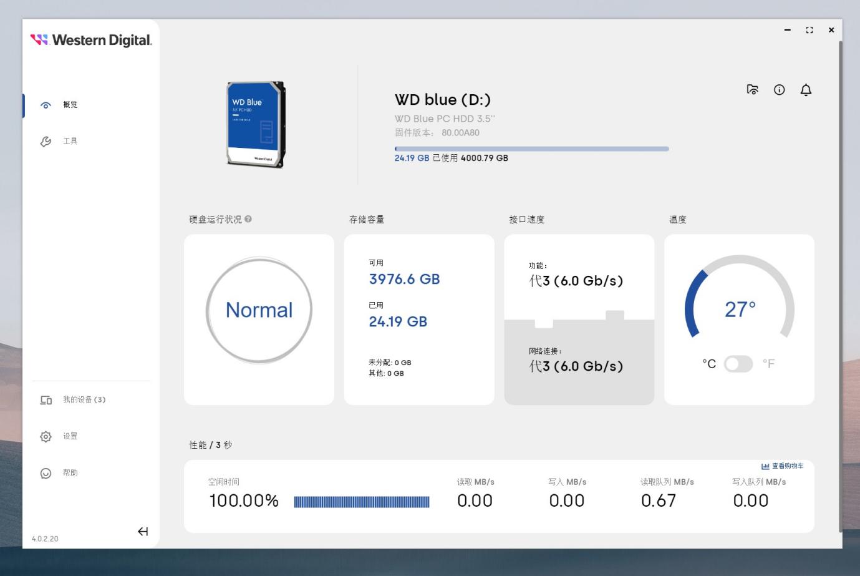
Task: Click the 24.19 GB used link
Action: (x=412, y=159)
